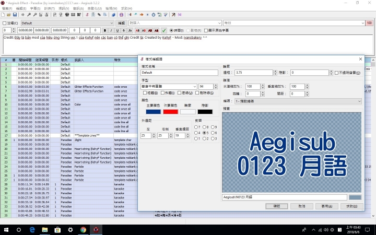Viewport: 376px width, 235px height.
Task: Click Snap end to video icon
Action: tap(61, 15)
